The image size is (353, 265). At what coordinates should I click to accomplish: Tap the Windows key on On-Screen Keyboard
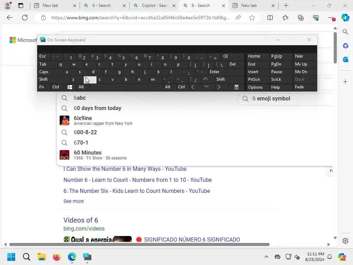click(x=70, y=87)
